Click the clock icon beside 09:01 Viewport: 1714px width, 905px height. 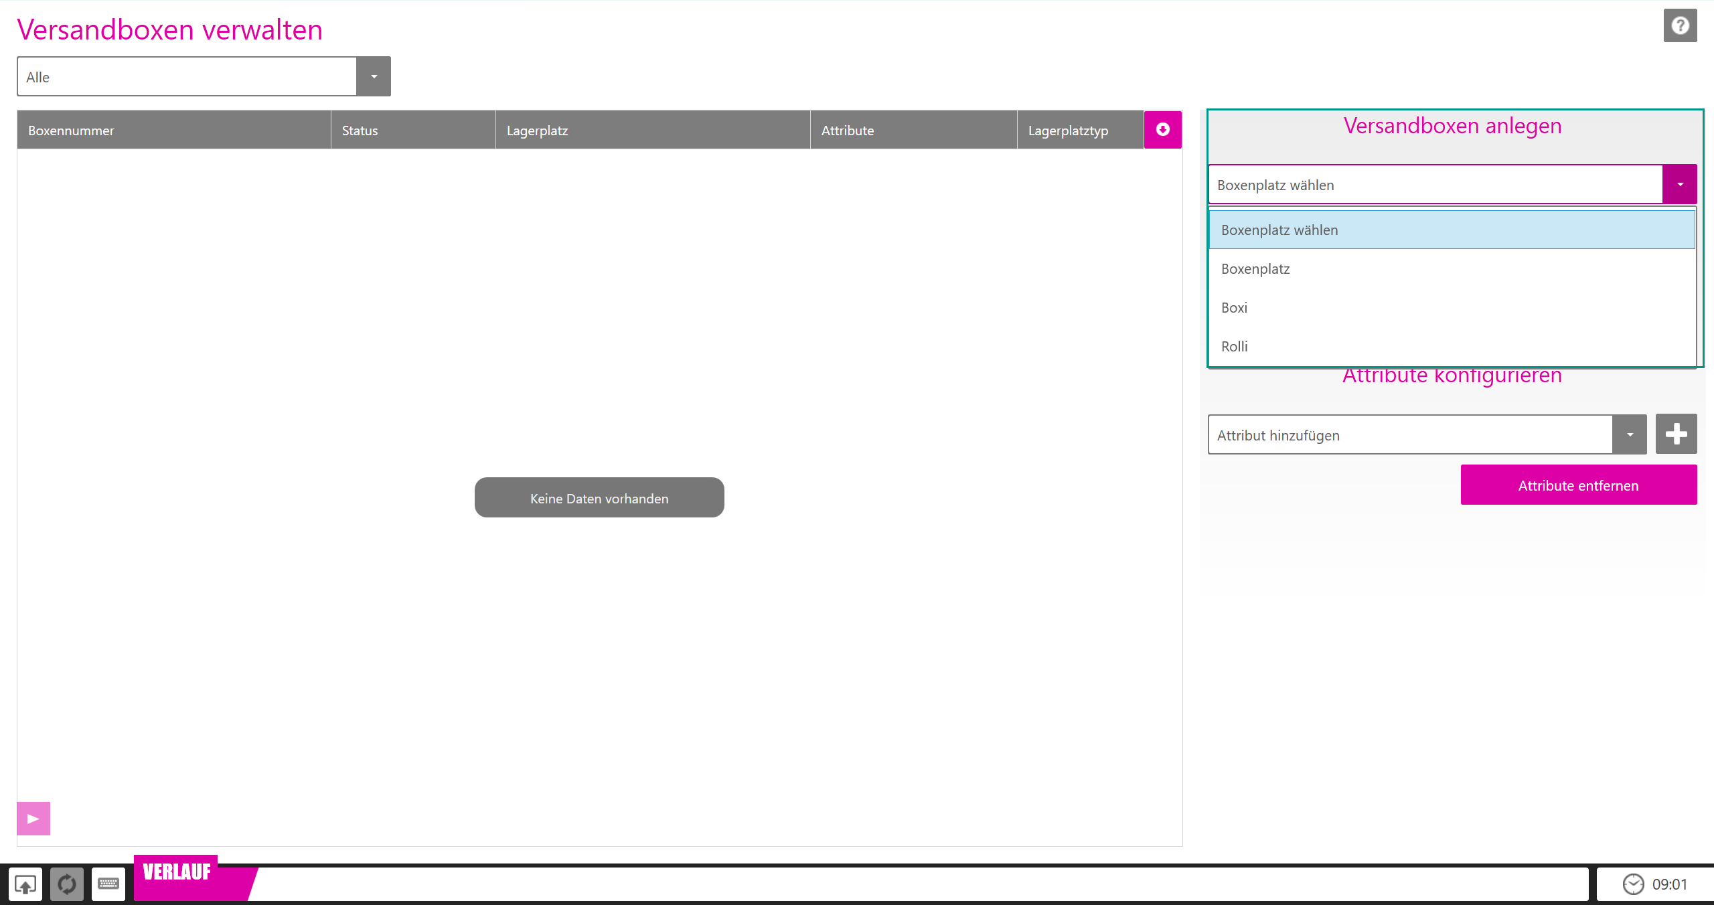coord(1633,884)
